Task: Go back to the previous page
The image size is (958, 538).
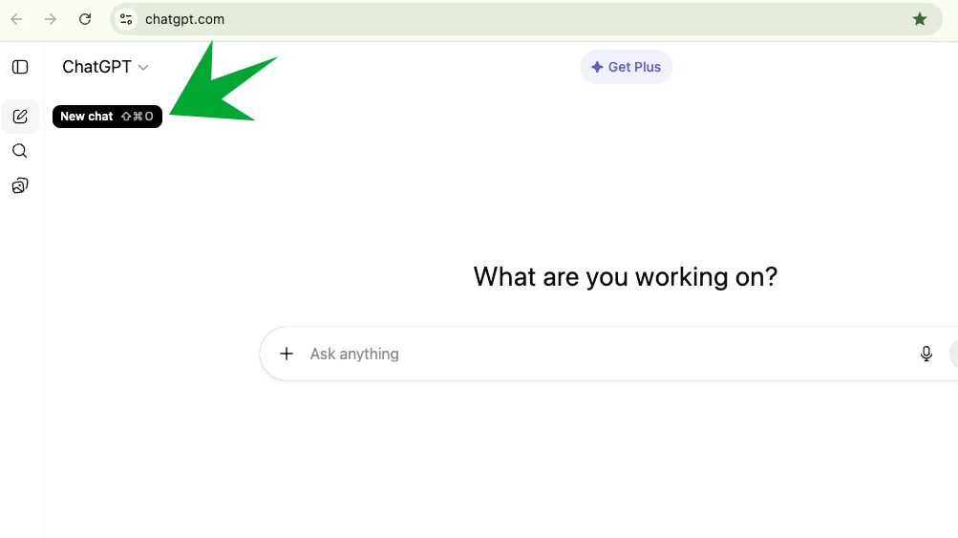Action: click(x=17, y=19)
